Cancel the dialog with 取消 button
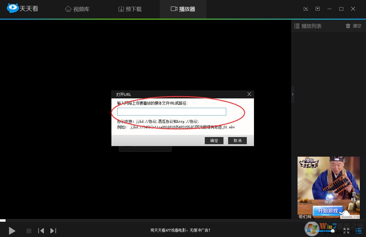The height and width of the screenshot is (237, 366). click(237, 140)
